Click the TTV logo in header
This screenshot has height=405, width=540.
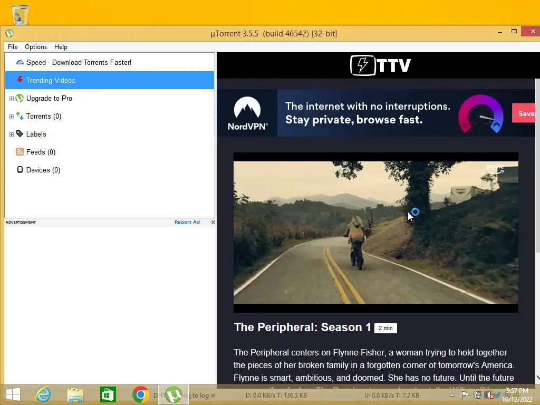click(x=380, y=65)
